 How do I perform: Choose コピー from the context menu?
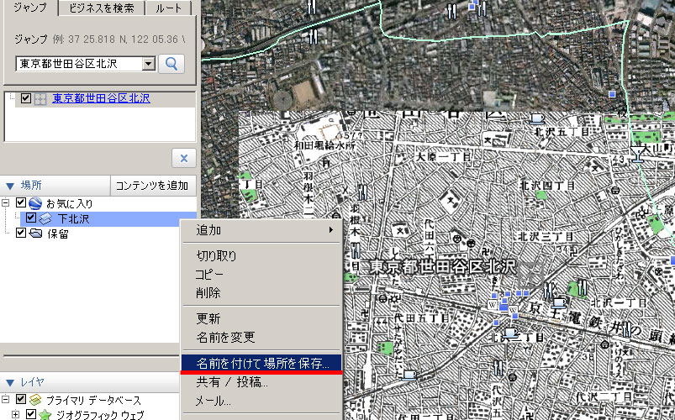point(261,274)
